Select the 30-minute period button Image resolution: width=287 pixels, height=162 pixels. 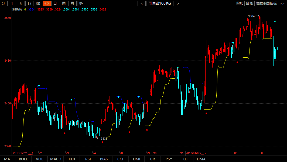[38, 3]
